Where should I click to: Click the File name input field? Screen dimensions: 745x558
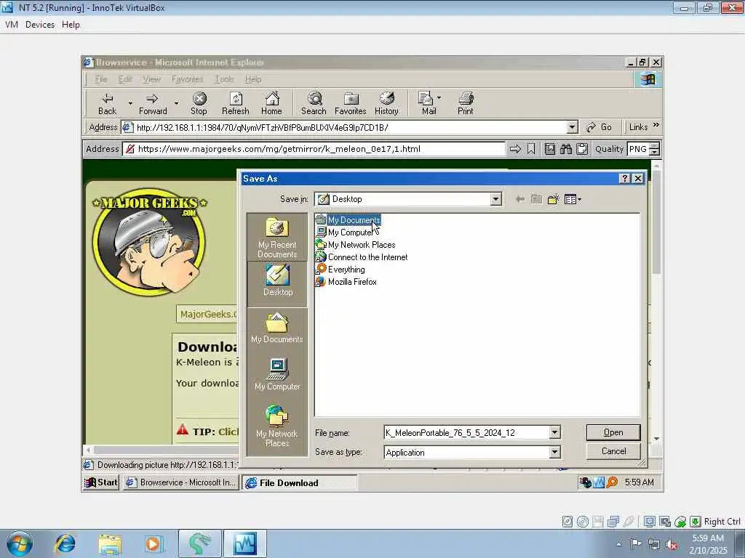466,432
